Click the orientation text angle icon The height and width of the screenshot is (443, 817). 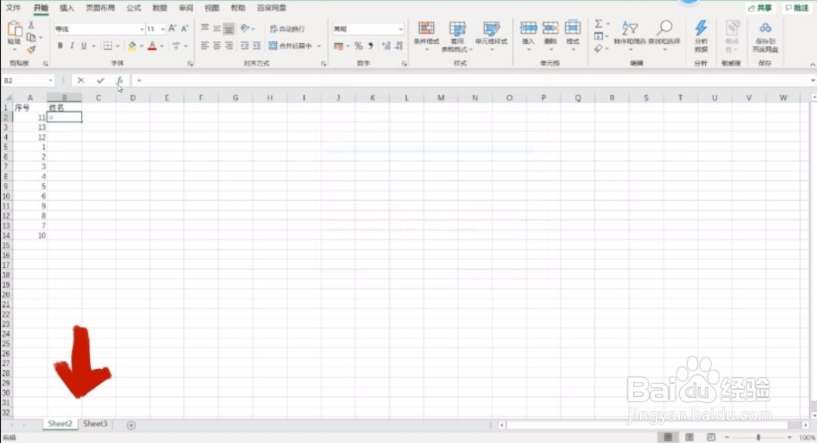[245, 28]
